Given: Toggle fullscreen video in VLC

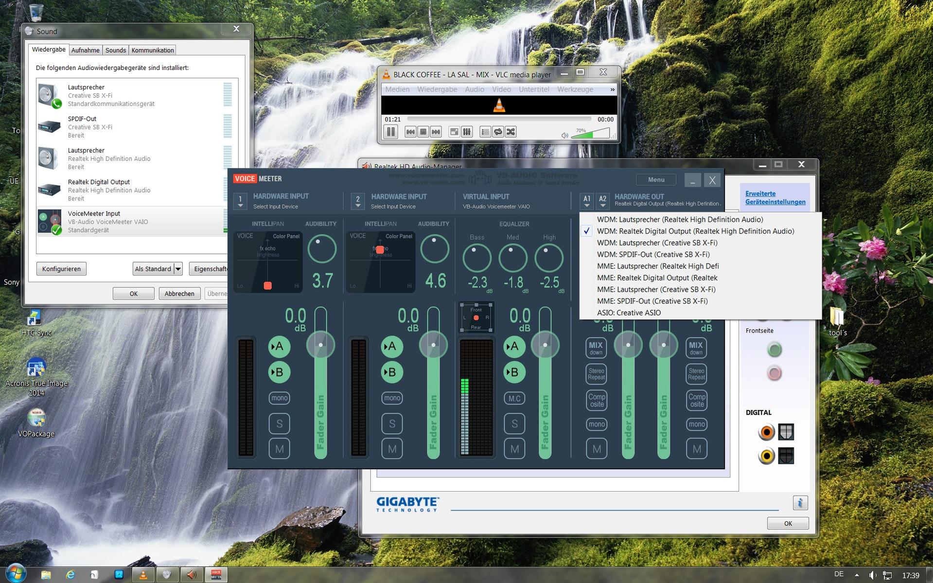Looking at the screenshot, I should [454, 132].
